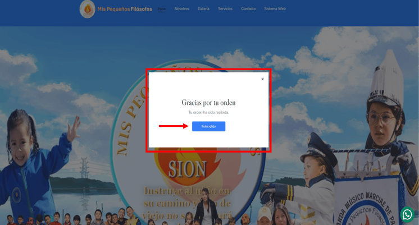Select Galería in the navigation bar
Image resolution: width=419 pixels, height=225 pixels.
pos(204,9)
